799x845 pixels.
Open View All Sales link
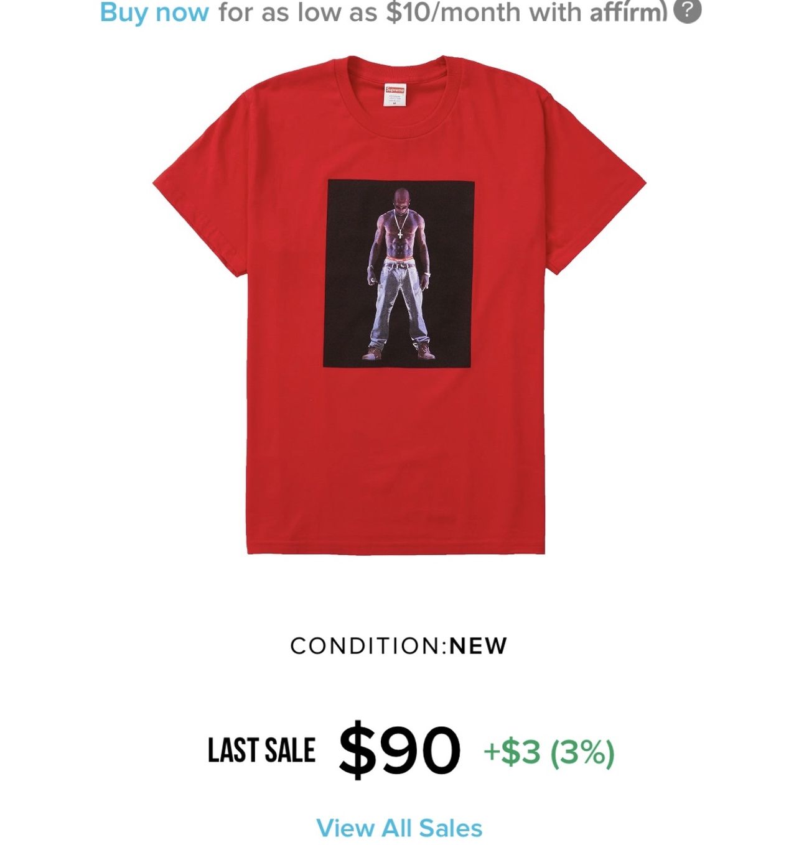tap(399, 828)
